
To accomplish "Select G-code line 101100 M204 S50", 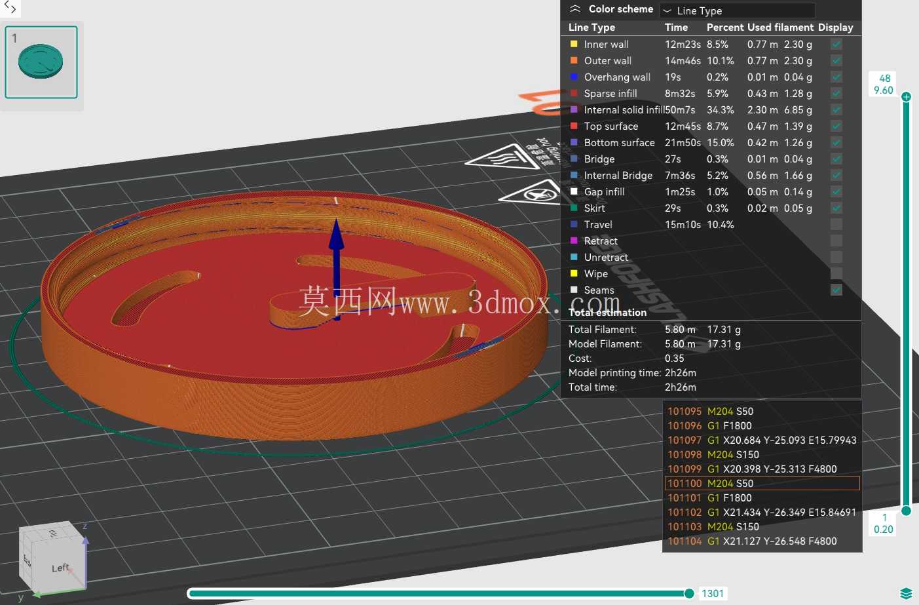I will [762, 483].
